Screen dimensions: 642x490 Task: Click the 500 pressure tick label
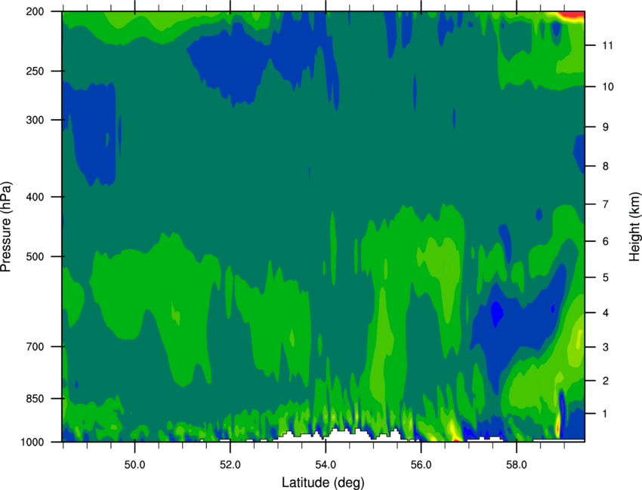[x=35, y=256]
